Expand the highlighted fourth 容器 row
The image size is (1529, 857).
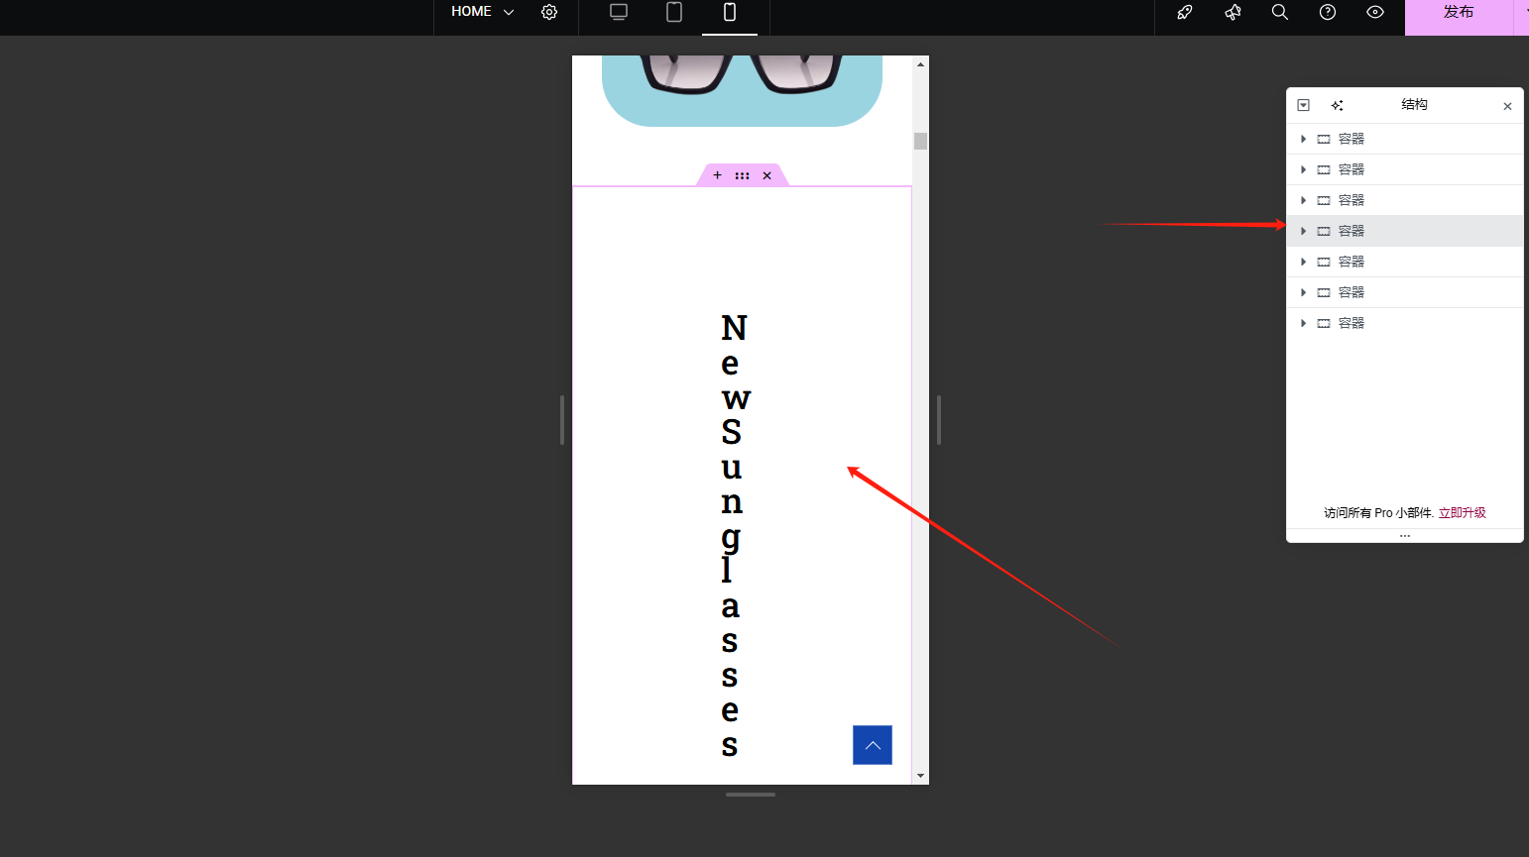1303,231
